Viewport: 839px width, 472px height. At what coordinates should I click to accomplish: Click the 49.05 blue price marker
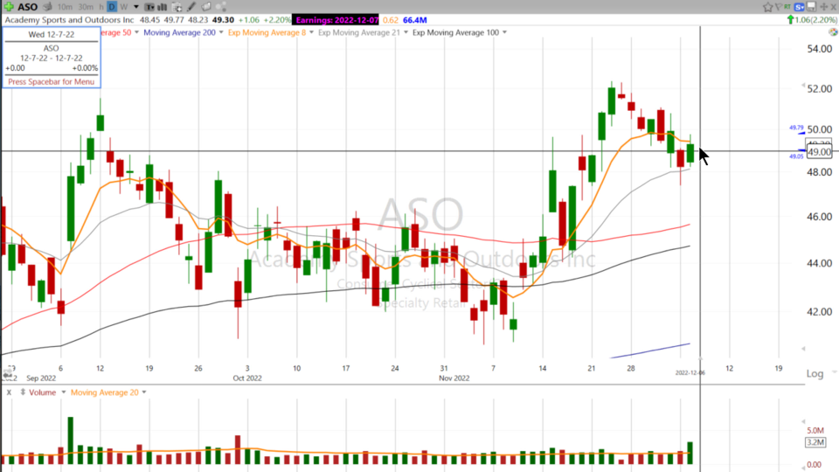tap(796, 156)
